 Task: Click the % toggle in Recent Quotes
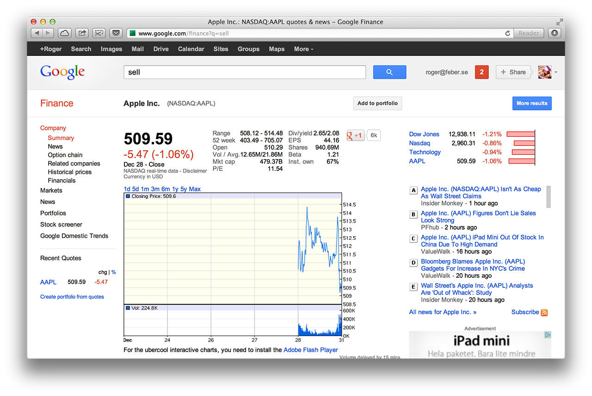click(113, 272)
